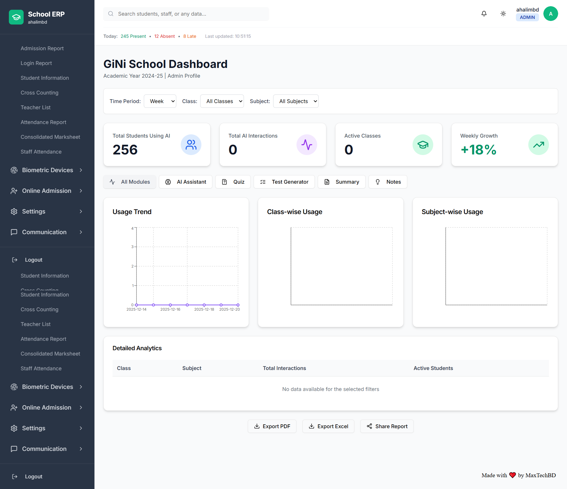Click the 'Class' table column header

coord(124,368)
